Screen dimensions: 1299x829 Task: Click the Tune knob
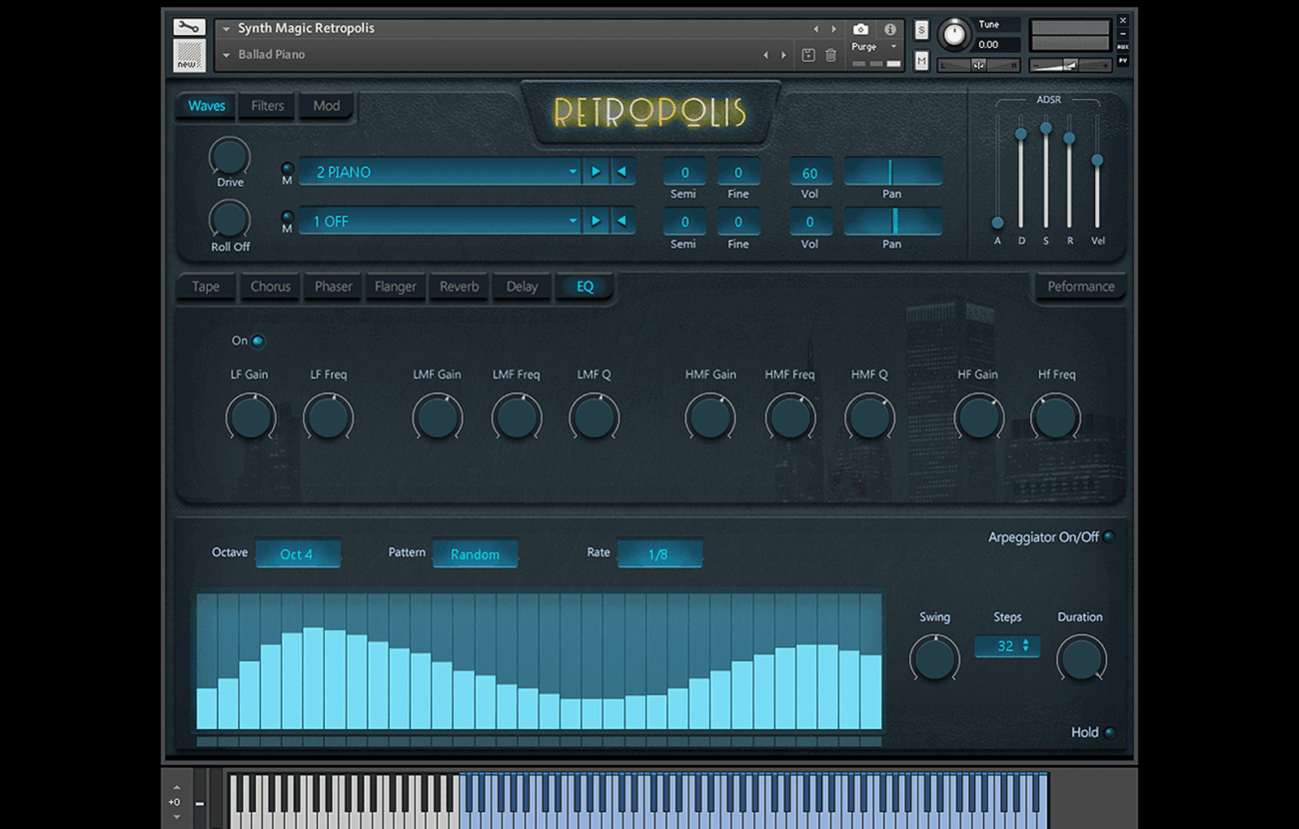(x=955, y=34)
